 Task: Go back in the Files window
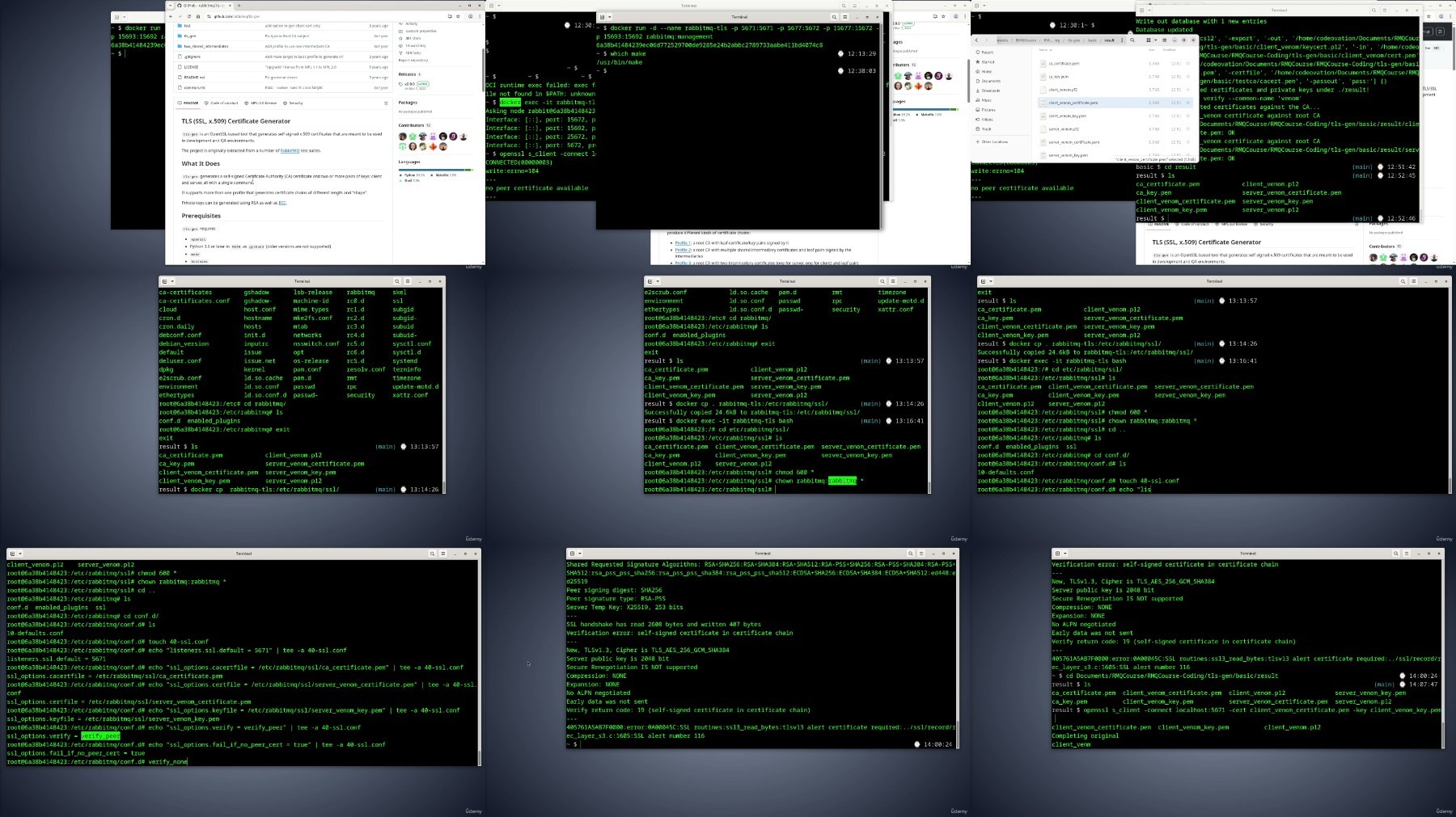(976, 40)
